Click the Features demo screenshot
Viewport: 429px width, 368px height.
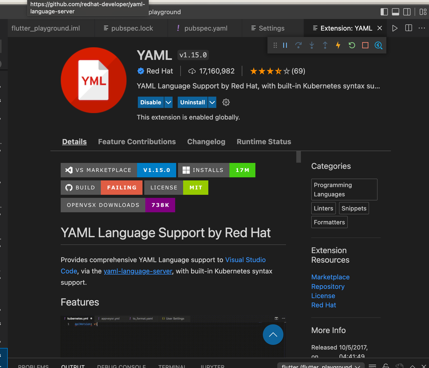(173, 337)
